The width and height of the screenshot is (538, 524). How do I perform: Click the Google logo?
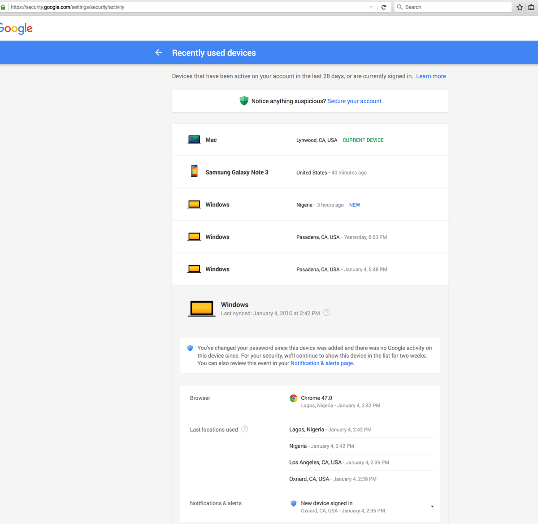point(16,29)
